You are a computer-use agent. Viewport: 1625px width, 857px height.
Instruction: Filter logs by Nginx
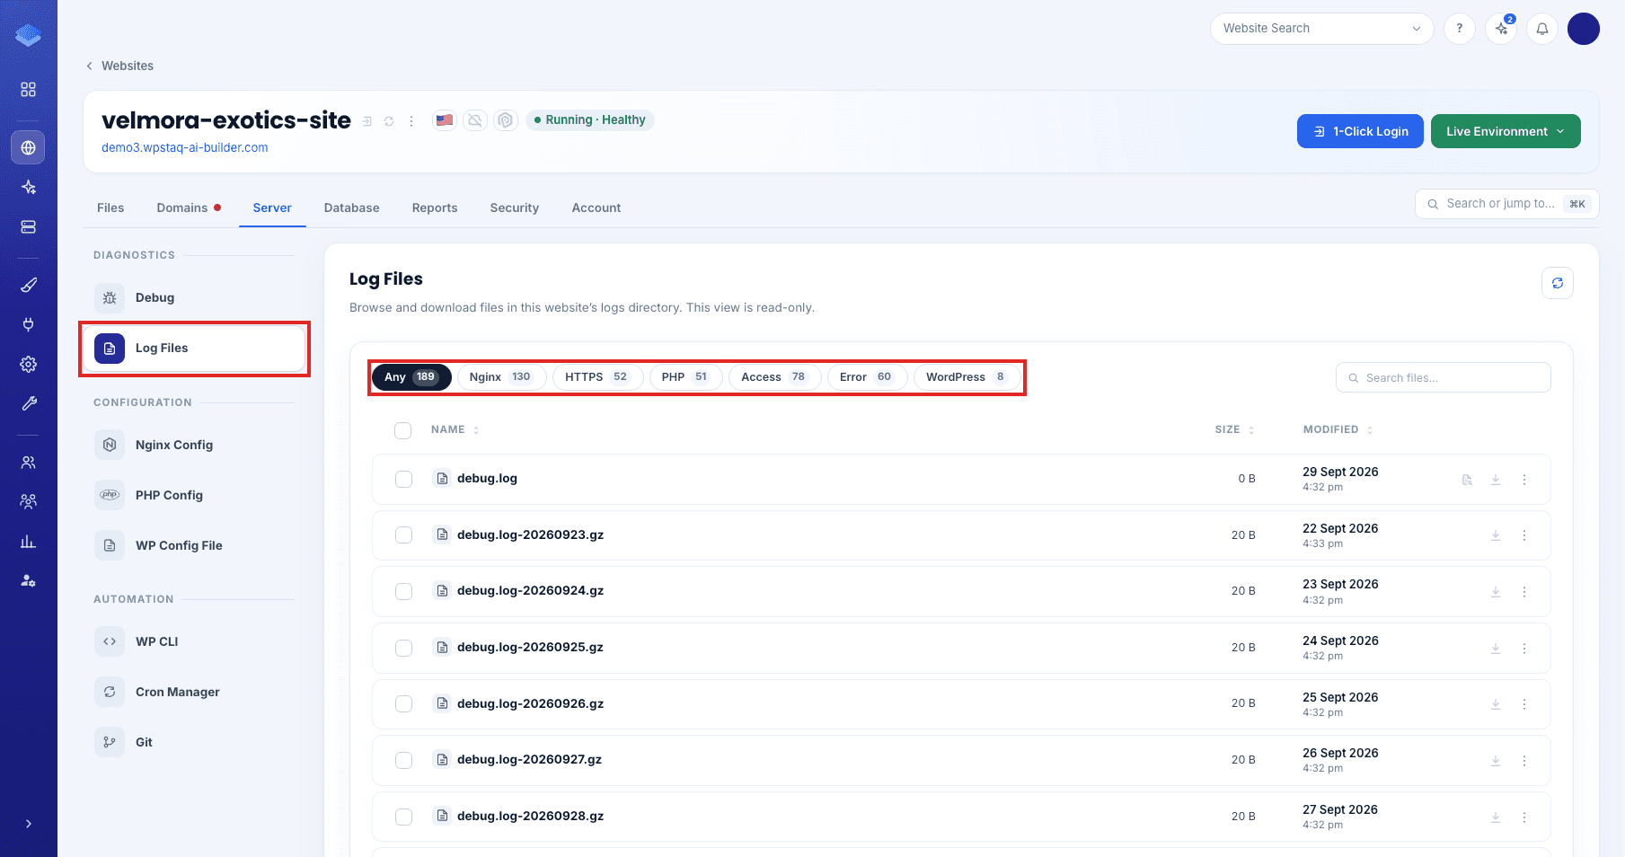[501, 377]
